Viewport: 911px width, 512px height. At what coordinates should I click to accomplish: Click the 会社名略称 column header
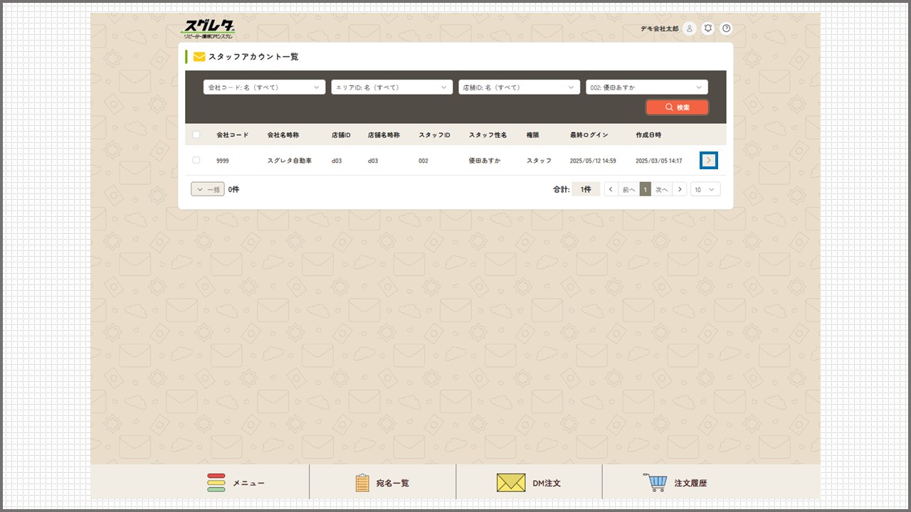point(283,135)
